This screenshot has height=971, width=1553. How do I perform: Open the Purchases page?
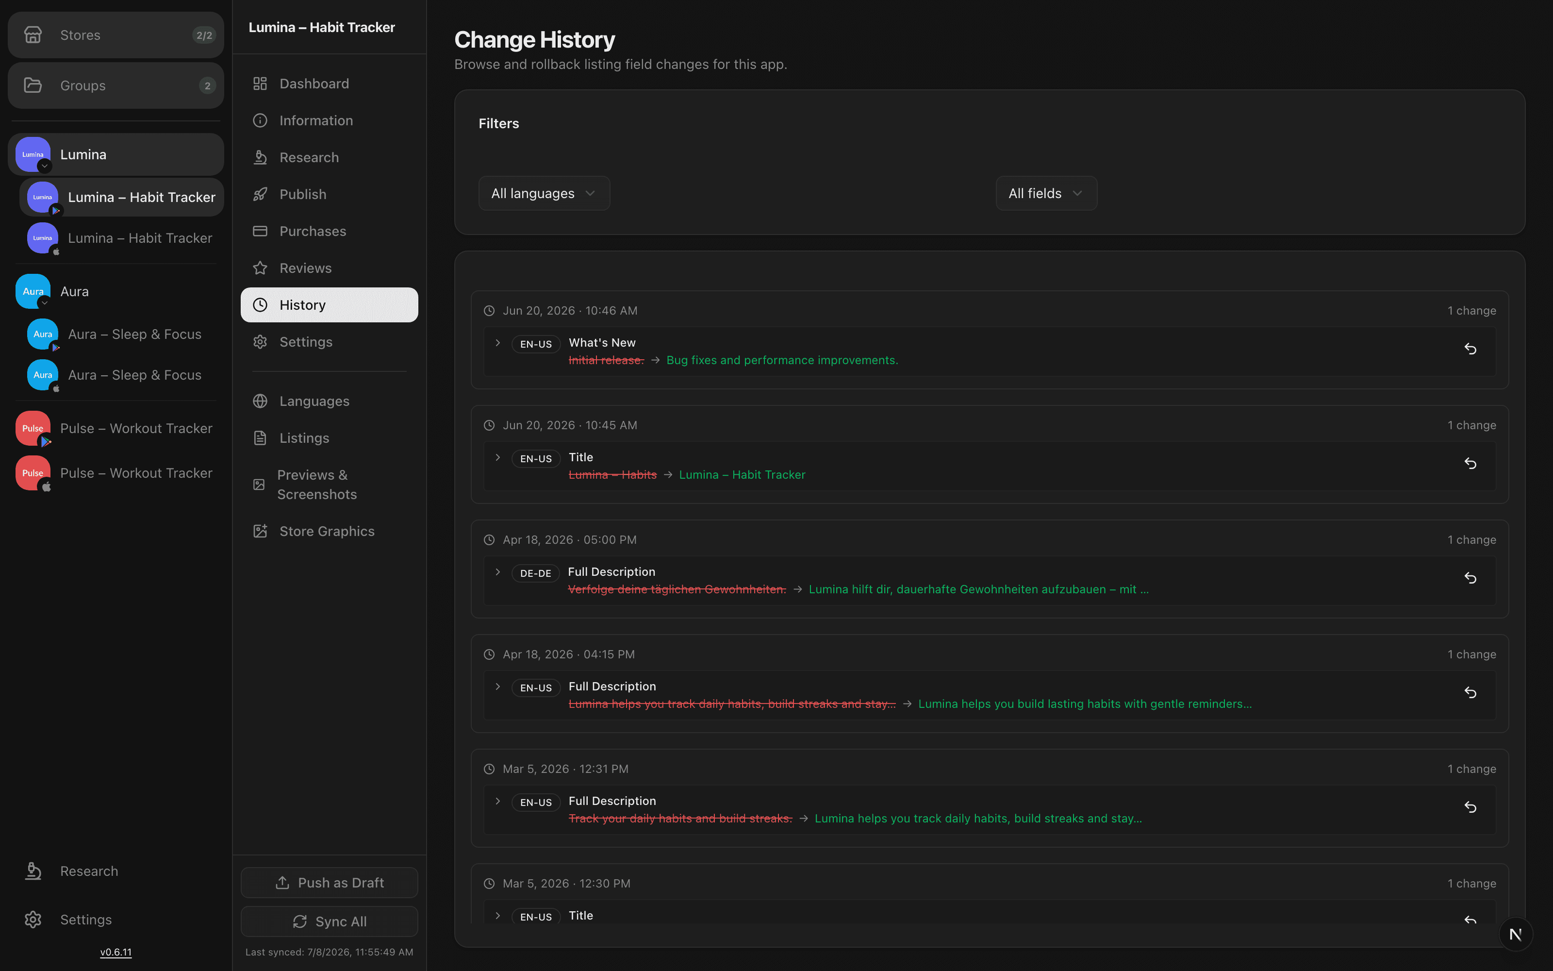(x=329, y=231)
